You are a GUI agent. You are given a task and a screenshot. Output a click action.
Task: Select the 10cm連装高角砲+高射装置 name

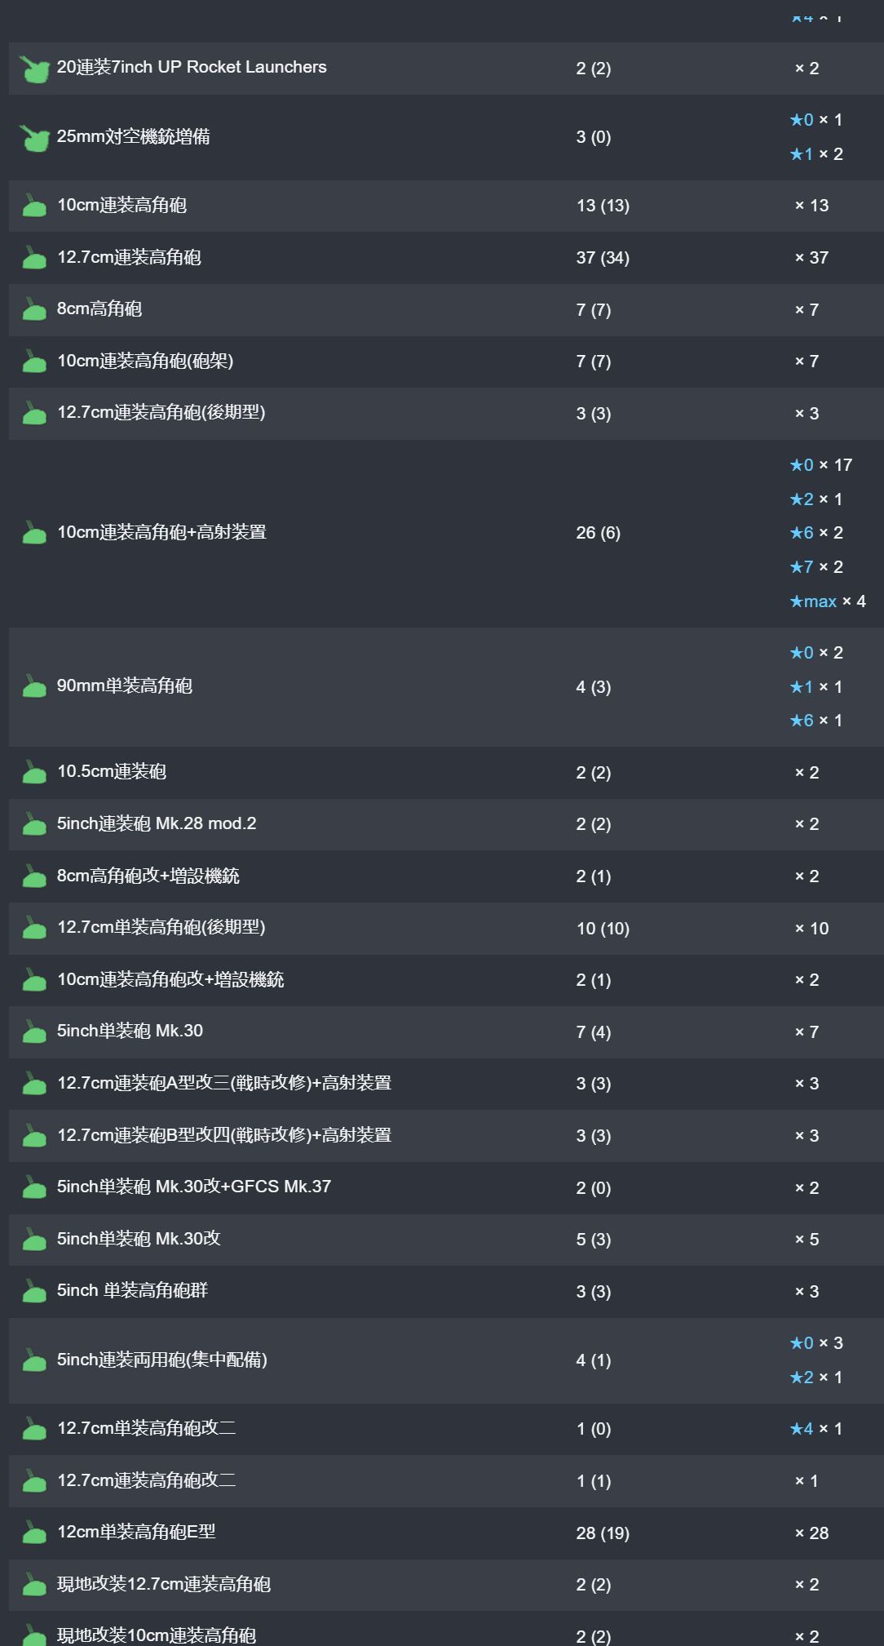click(x=161, y=532)
